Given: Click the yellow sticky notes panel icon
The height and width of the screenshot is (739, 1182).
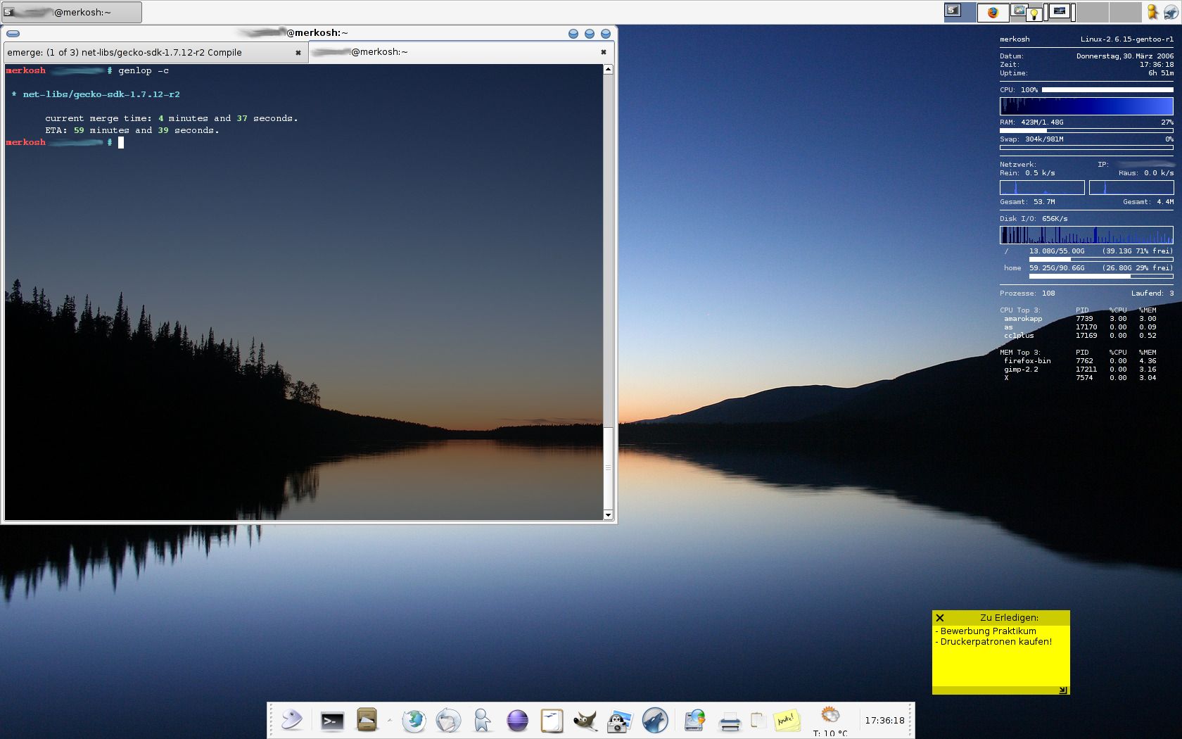Looking at the screenshot, I should (x=786, y=721).
